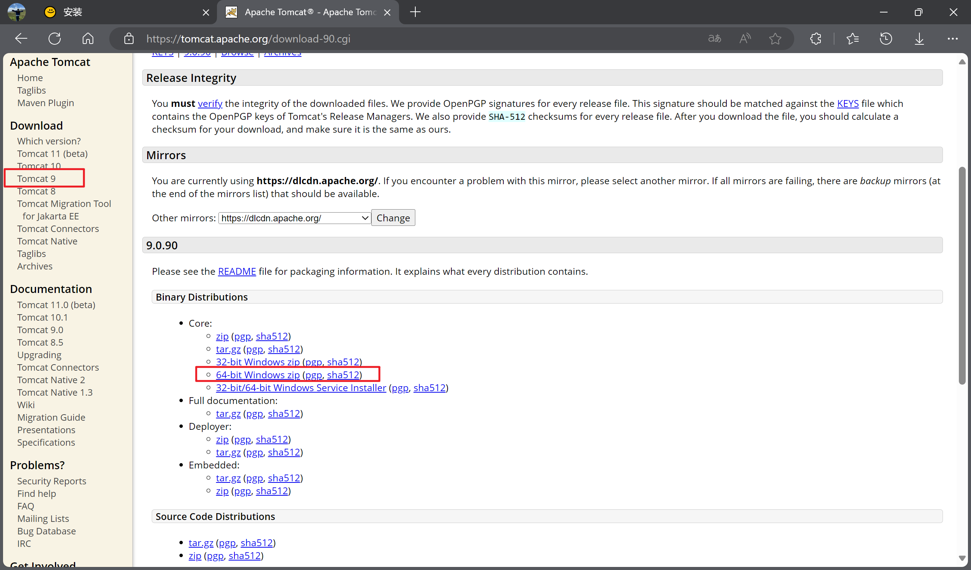Open the Downloads arrow icon
The height and width of the screenshot is (570, 971).
[919, 39]
